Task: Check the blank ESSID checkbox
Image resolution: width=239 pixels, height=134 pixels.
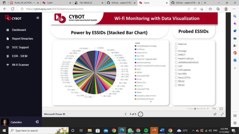Action: click(176, 47)
